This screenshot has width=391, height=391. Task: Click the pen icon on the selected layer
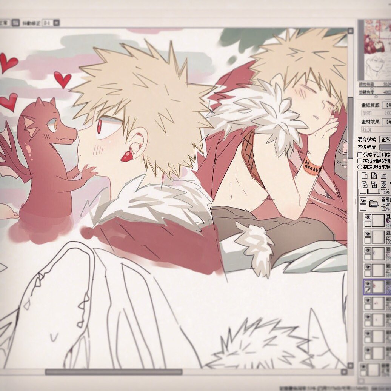tap(368, 291)
